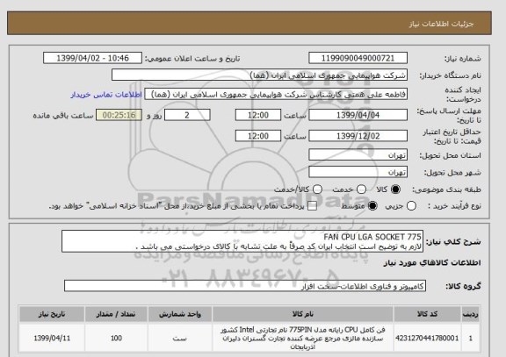This screenshot has width=506, height=357.
Task: Click the countdown timer 00:25:16
Action: (x=119, y=115)
